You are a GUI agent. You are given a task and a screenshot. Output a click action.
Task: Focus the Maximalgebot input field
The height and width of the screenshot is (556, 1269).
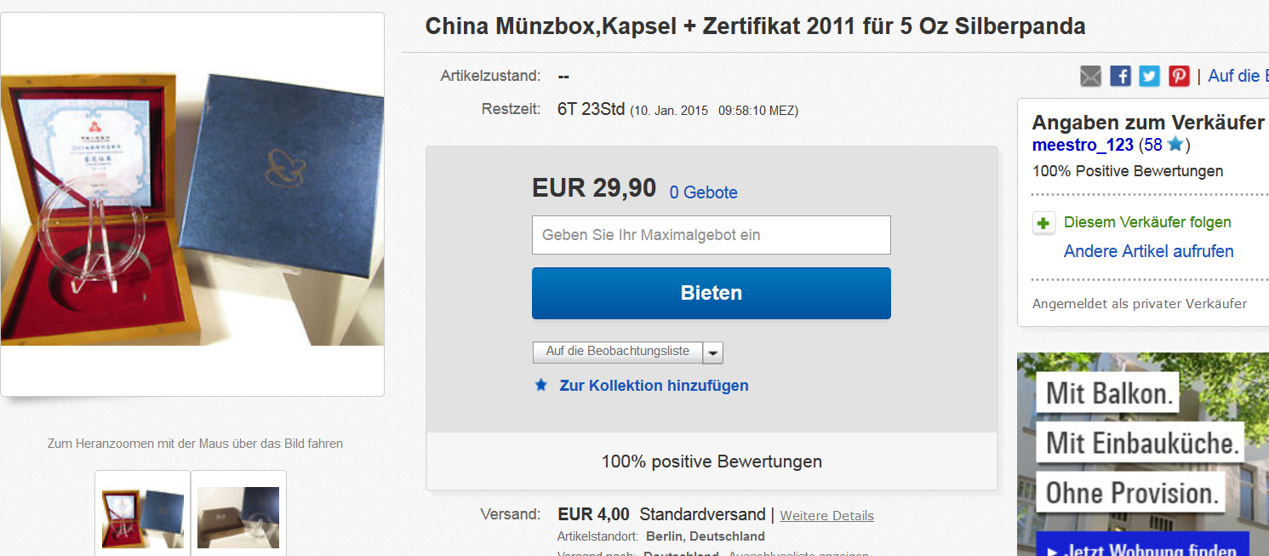coord(712,235)
